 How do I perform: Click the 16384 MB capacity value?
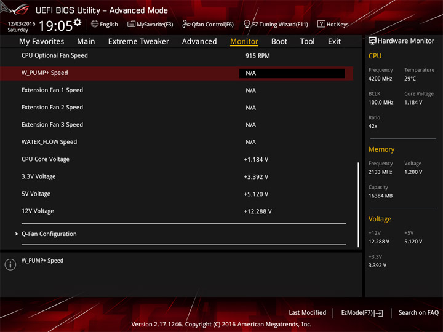point(380,196)
